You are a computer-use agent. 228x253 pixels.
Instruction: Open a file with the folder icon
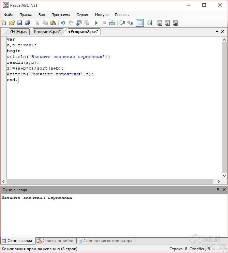(x=12, y=23)
